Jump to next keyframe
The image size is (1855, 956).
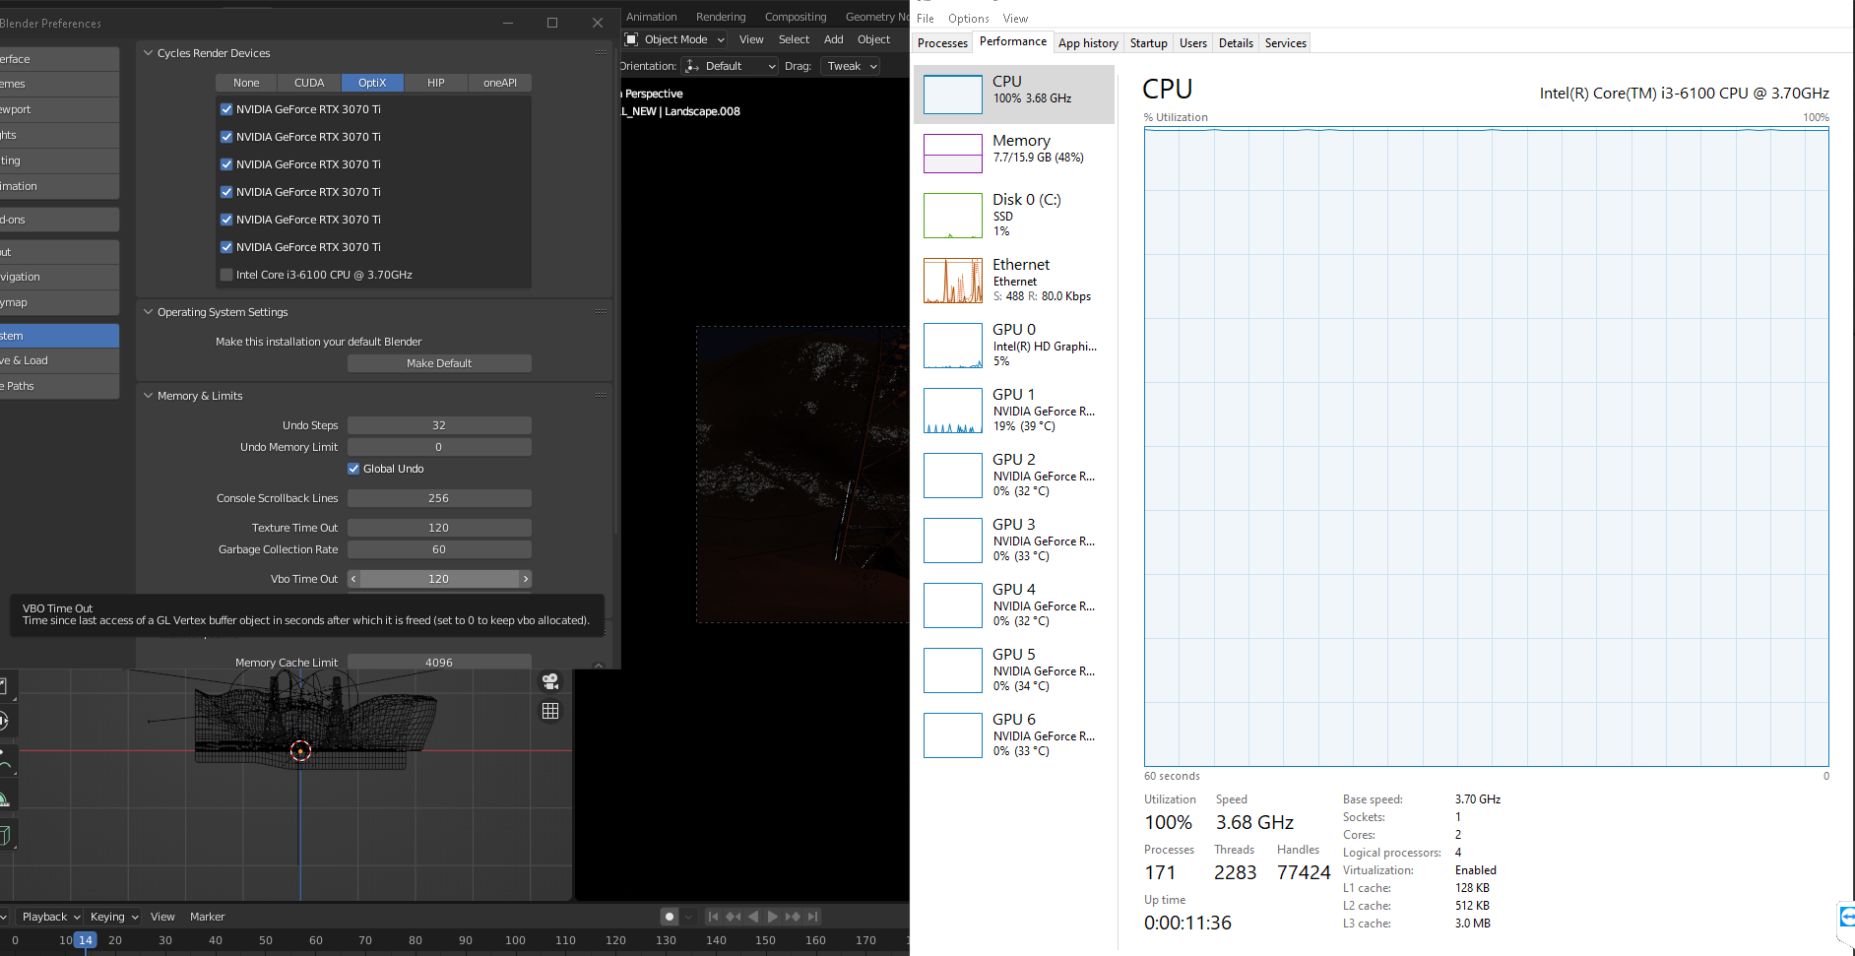click(793, 917)
